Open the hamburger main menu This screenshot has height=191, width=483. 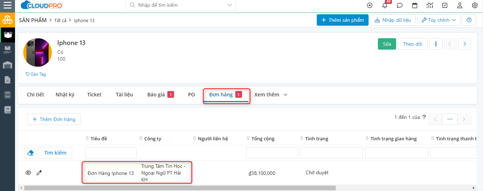[x=8, y=5]
